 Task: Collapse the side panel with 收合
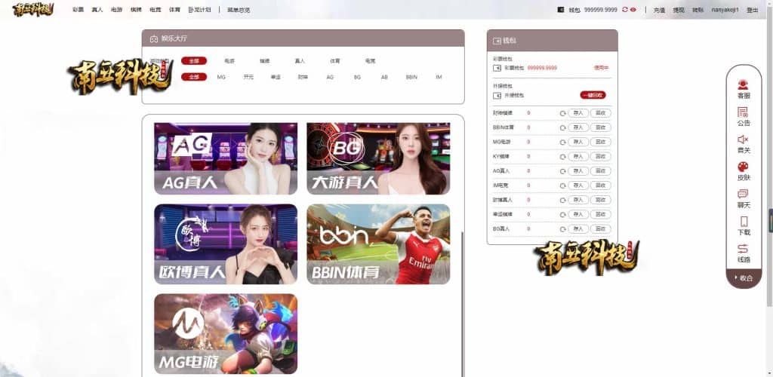(744, 278)
